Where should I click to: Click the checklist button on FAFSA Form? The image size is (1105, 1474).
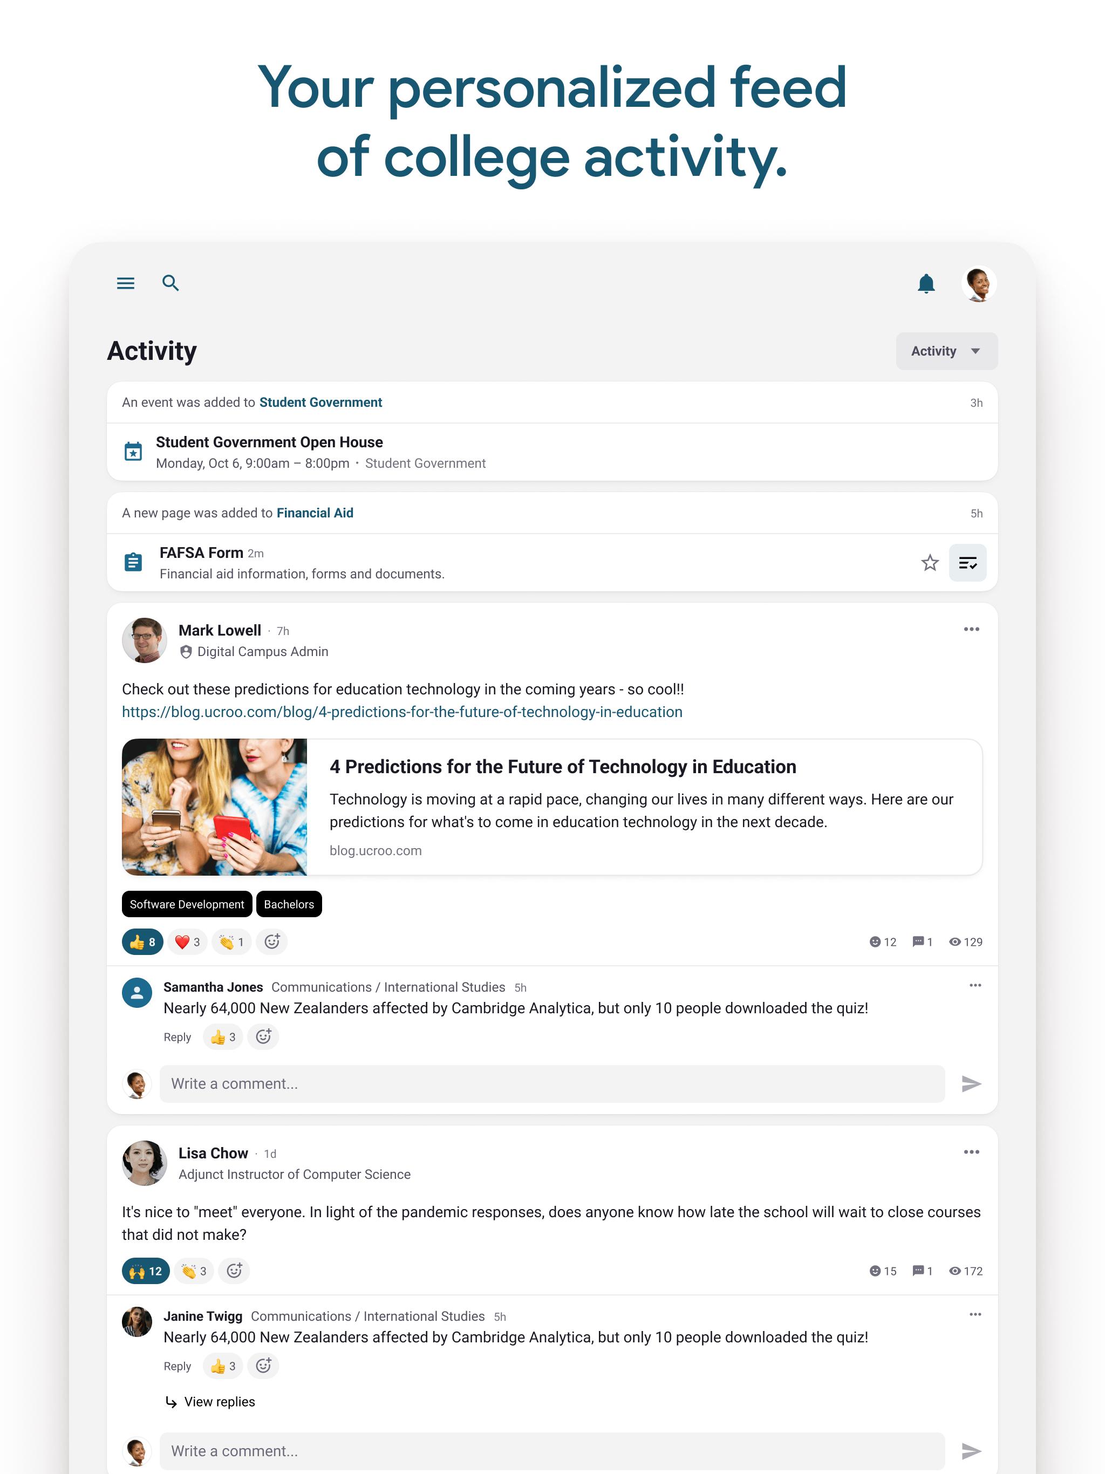pyautogui.click(x=968, y=563)
